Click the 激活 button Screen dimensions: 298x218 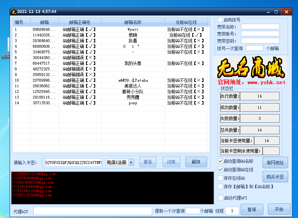[148, 162]
